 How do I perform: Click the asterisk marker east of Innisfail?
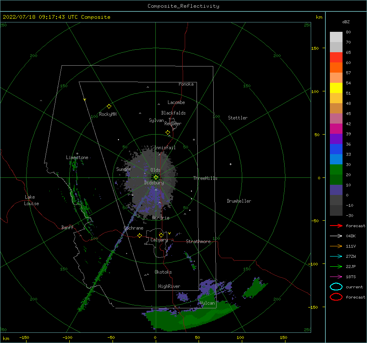194,140
